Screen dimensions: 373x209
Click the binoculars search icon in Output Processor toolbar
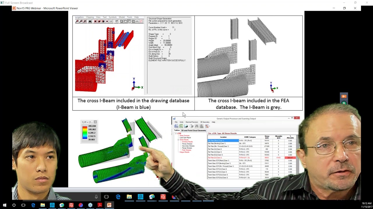point(197,126)
